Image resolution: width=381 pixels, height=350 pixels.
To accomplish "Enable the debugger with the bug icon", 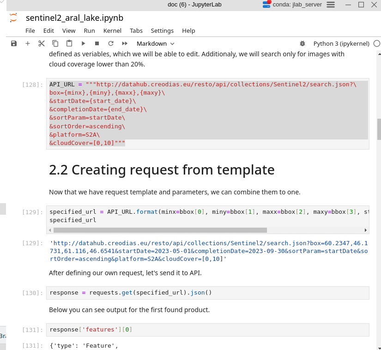I will click(x=302, y=43).
